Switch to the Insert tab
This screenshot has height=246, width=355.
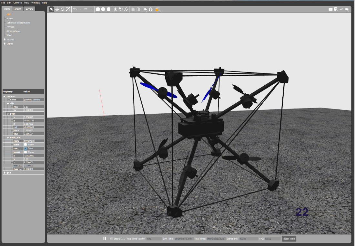18,9
